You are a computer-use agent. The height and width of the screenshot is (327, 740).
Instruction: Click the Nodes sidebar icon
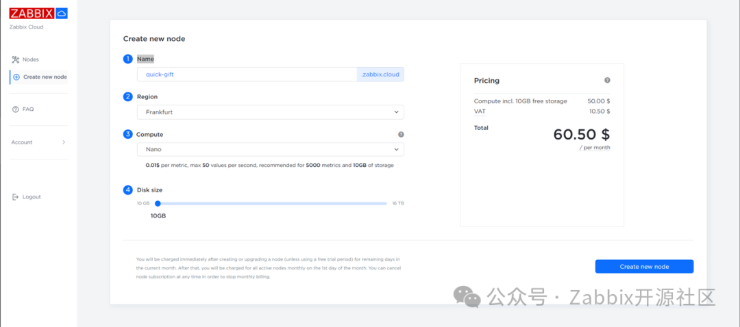[16, 60]
